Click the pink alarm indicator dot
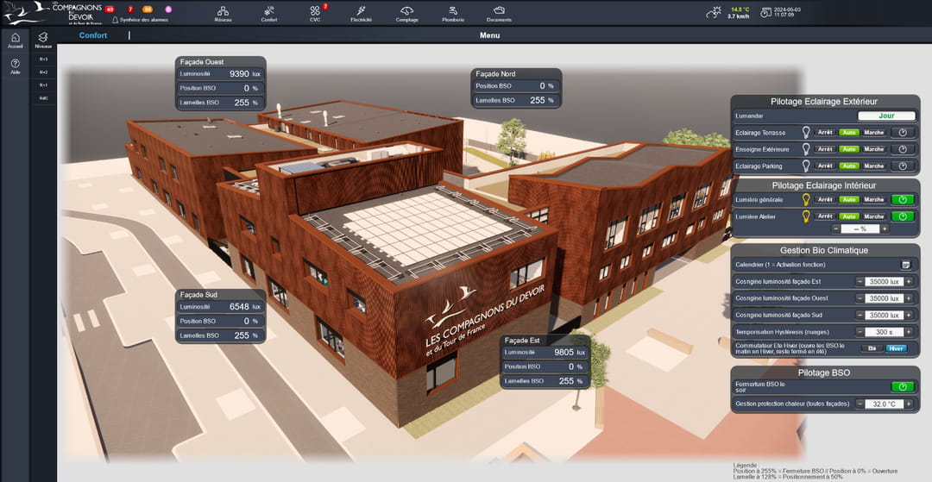The width and height of the screenshot is (932, 482). click(x=168, y=9)
